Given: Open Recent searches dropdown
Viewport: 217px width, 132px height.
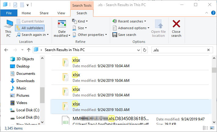Looking at the screenshot, I should [x=129, y=21].
